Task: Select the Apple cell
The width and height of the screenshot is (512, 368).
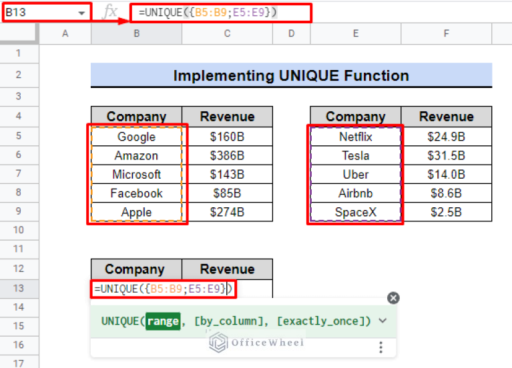Action: coord(136,212)
